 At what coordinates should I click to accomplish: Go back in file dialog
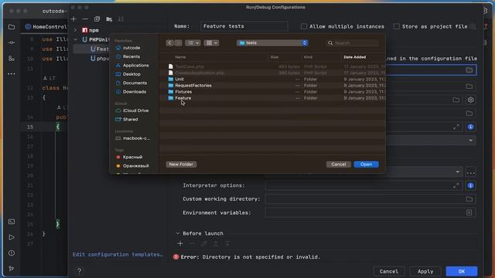click(x=169, y=43)
